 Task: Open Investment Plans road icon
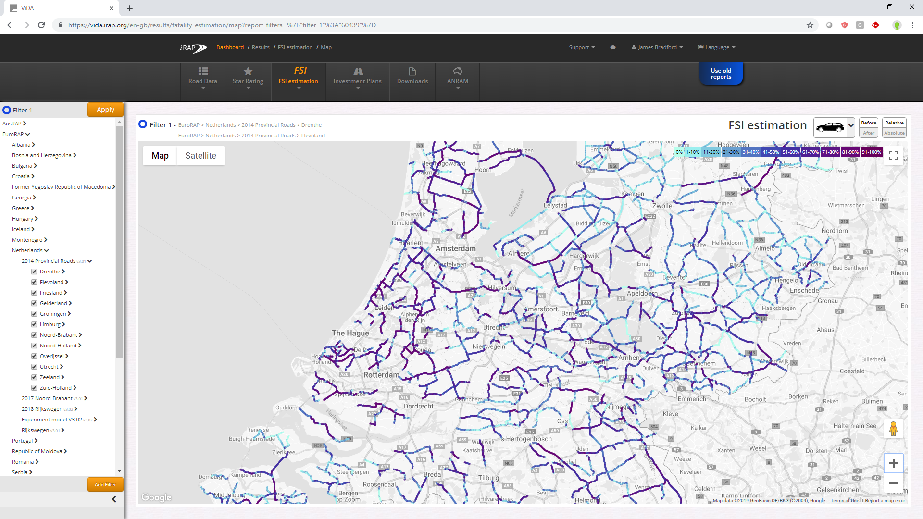click(x=358, y=71)
